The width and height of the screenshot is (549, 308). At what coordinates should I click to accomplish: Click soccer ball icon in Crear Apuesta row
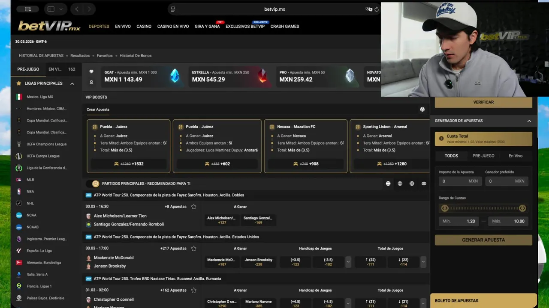422,110
